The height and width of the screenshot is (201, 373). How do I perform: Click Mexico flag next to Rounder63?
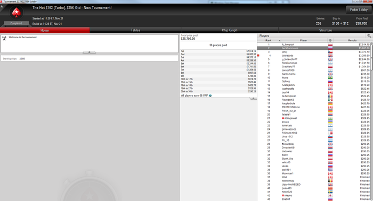[330, 100]
